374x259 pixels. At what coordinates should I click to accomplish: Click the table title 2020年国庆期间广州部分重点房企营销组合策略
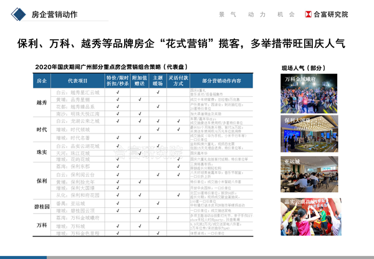[x=112, y=67]
